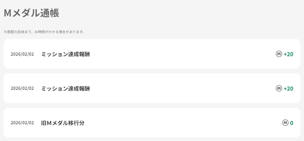Click the ※履歴の反映まで notice text
This screenshot has height=141, width=304.
click(18, 32)
